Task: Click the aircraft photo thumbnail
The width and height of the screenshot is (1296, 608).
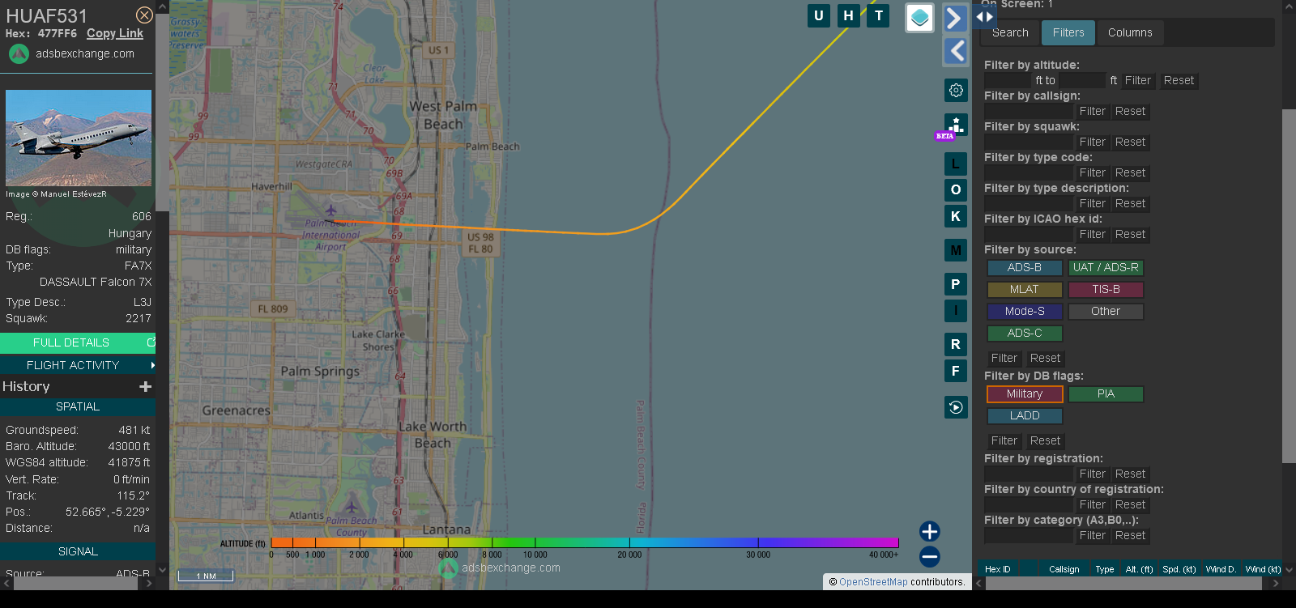Action: point(79,138)
